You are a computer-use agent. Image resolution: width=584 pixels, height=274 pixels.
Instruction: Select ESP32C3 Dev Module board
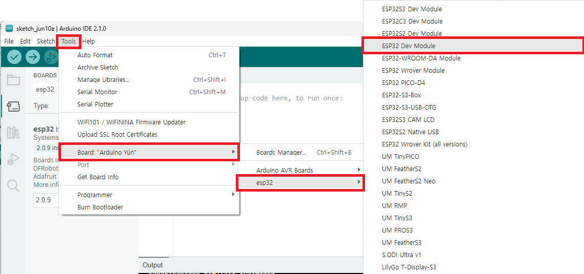tap(473, 21)
